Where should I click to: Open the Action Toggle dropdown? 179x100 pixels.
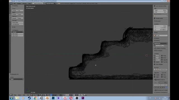(x=17, y=79)
